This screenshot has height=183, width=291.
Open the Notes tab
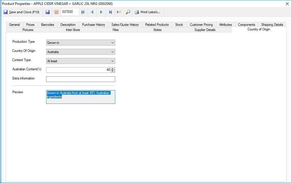[x=158, y=30]
